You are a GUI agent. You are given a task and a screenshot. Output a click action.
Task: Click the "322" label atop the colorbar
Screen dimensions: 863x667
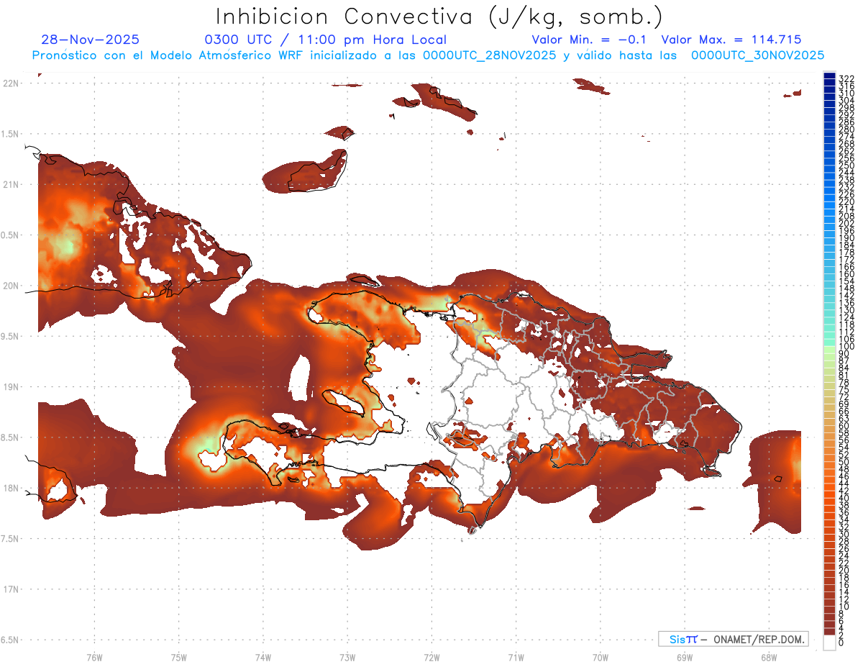pos(846,78)
